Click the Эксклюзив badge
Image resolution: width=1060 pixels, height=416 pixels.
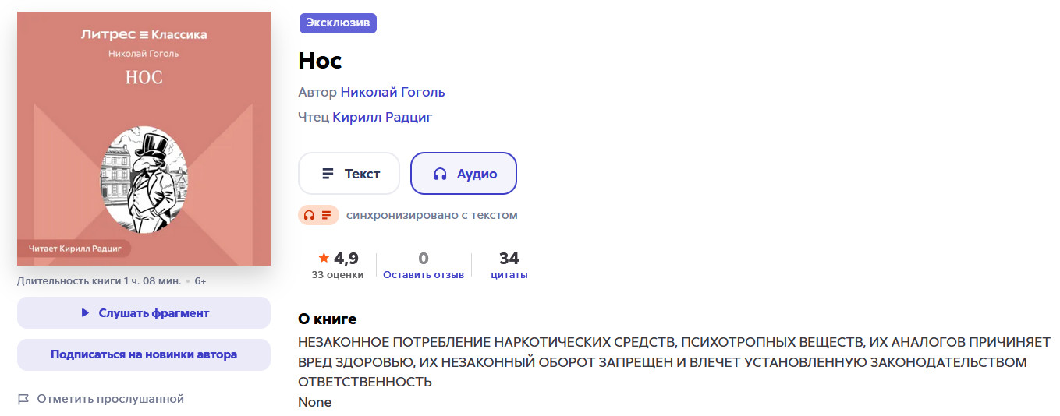pyautogui.click(x=338, y=23)
